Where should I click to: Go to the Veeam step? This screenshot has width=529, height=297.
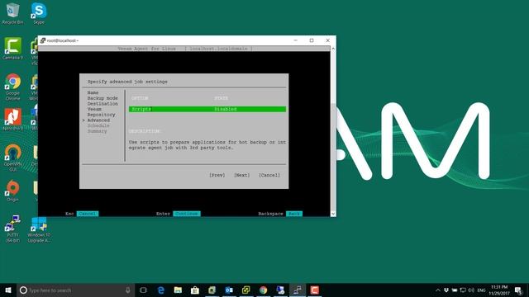tap(94, 109)
